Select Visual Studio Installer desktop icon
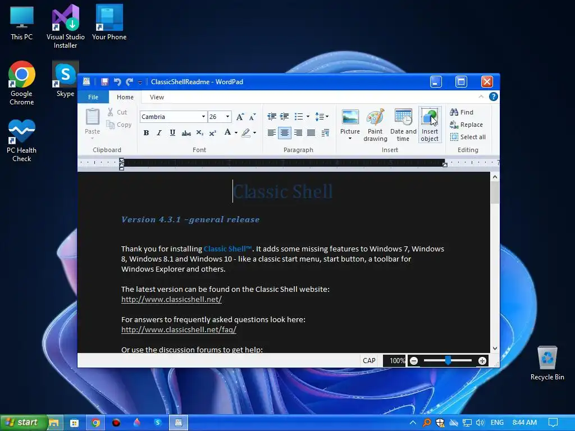This screenshot has width=575, height=431. tap(65, 26)
